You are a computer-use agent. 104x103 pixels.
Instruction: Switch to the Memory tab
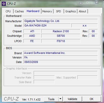click(x=47, y=11)
